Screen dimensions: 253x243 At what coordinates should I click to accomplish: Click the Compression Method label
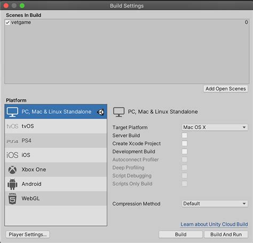[x=136, y=203]
